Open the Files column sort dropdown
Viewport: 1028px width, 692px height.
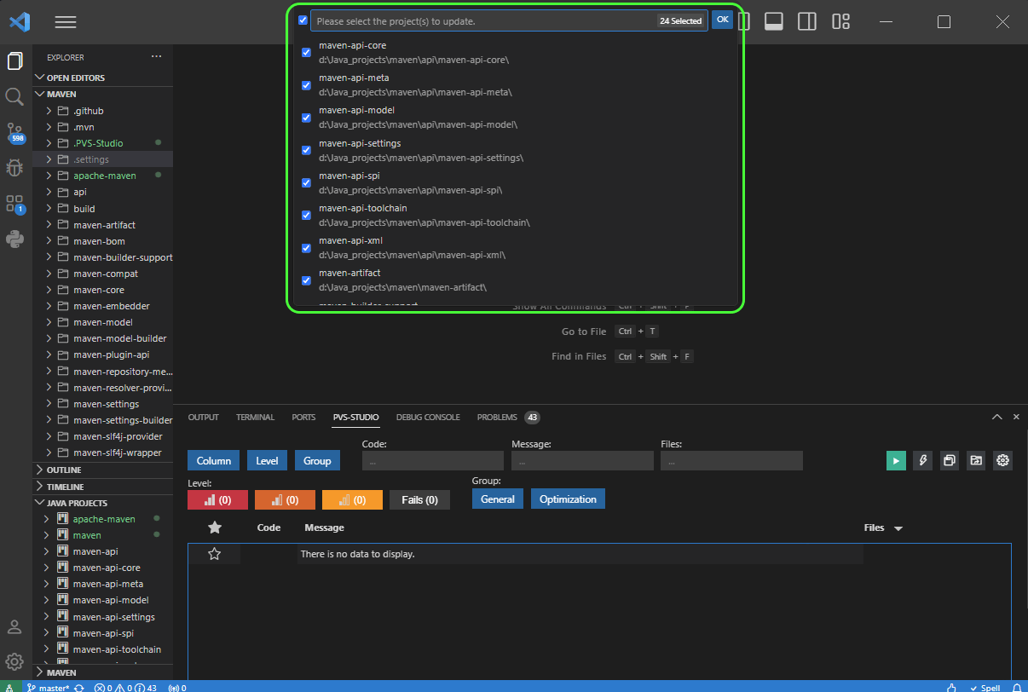897,528
